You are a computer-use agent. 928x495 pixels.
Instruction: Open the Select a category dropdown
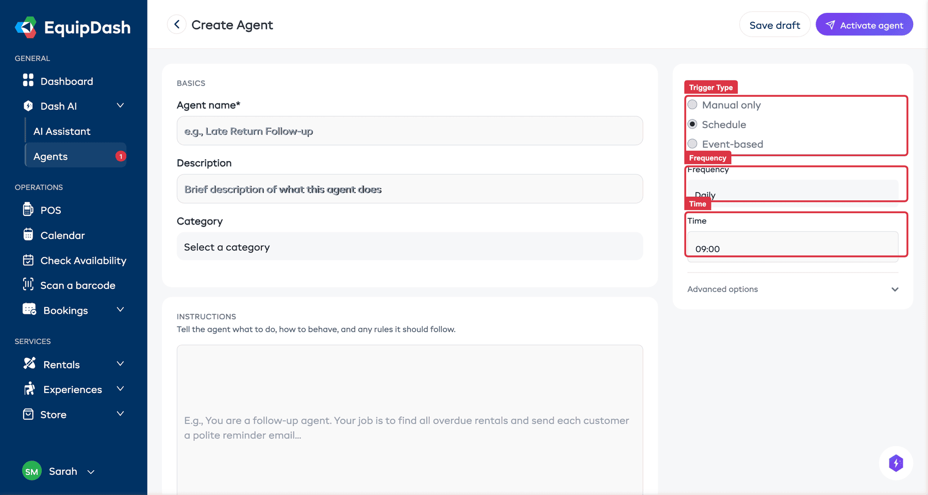coord(409,247)
